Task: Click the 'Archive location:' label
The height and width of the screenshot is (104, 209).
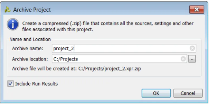Action: (30, 59)
